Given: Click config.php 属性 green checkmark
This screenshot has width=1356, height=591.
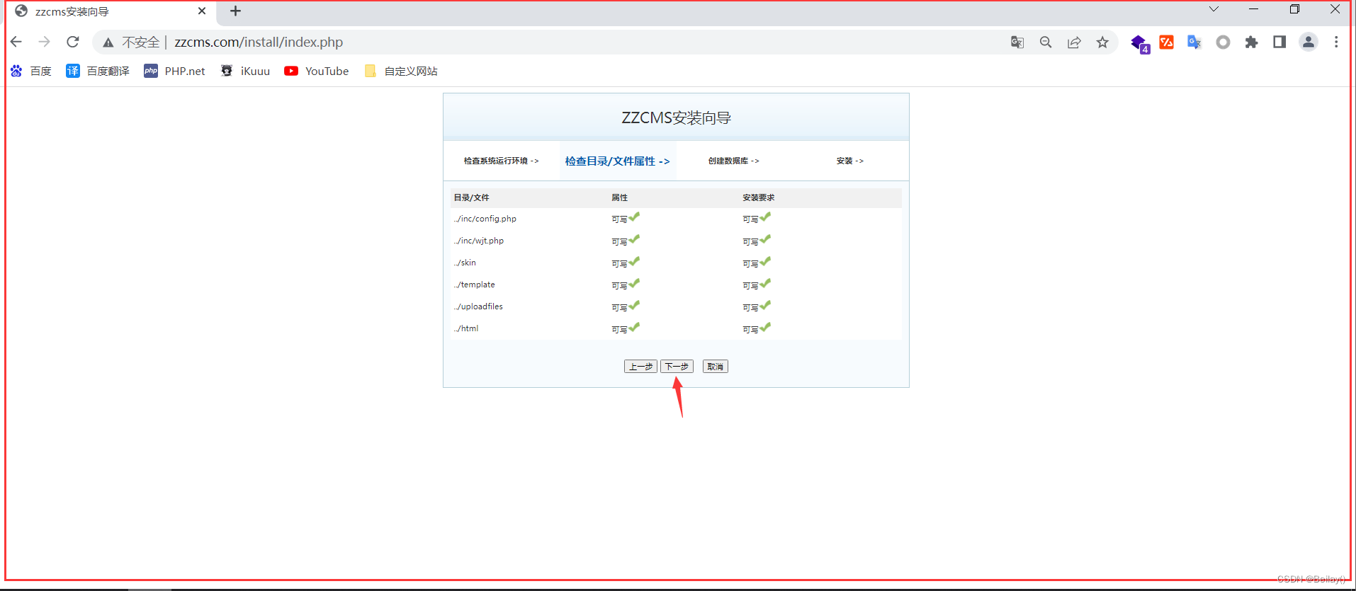Looking at the screenshot, I should tap(634, 217).
